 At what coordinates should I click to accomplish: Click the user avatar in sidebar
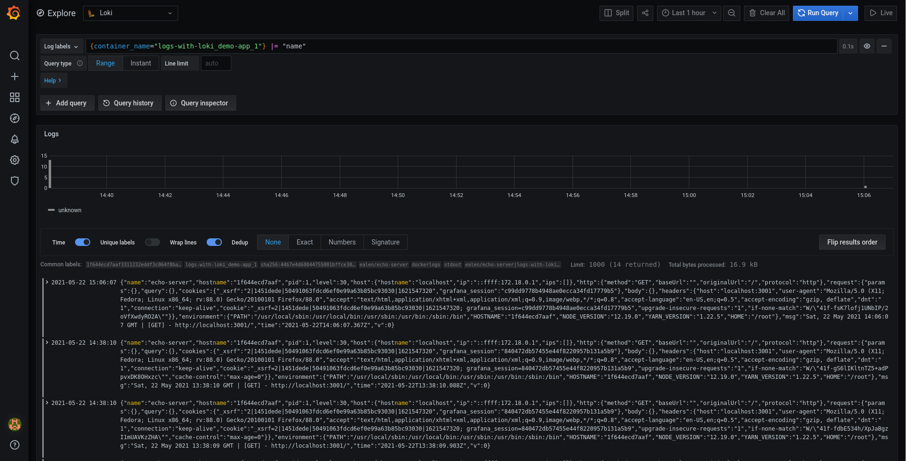point(15,424)
